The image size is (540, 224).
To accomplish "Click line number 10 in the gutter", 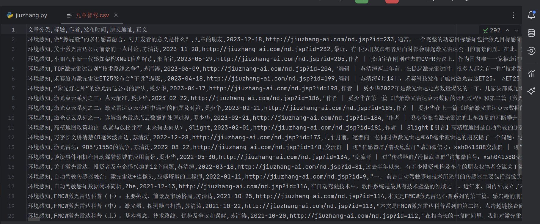I will [x=11, y=118].
